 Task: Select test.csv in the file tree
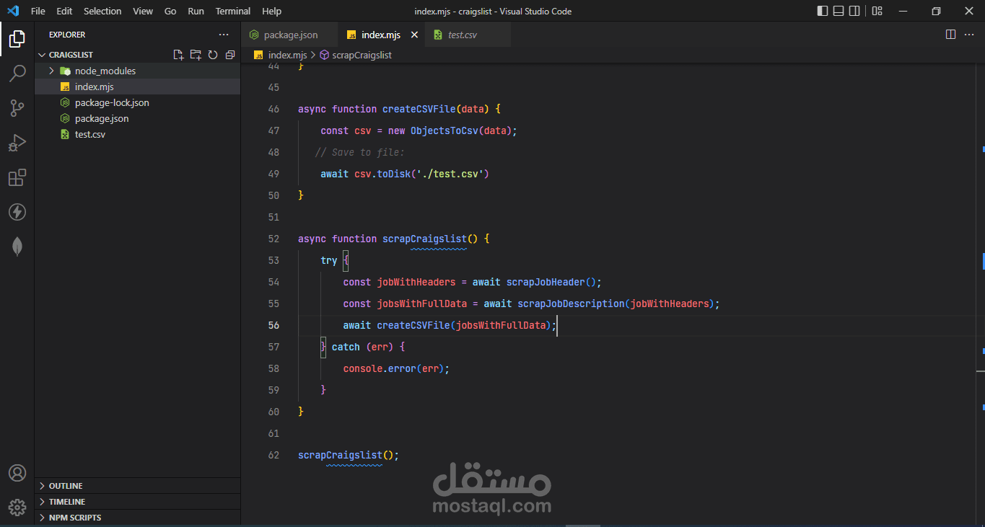point(137,134)
